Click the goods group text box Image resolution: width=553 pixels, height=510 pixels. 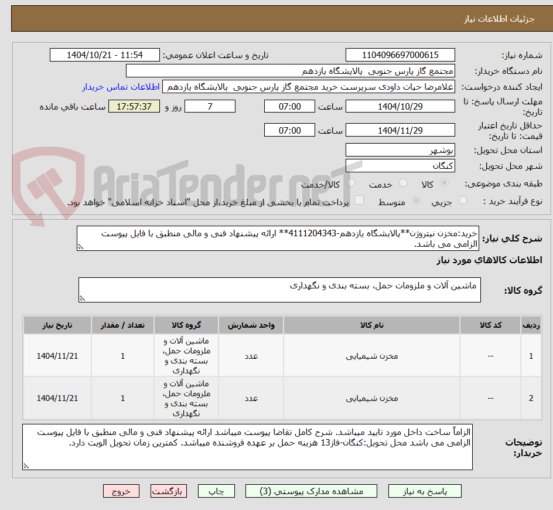pyautogui.click(x=279, y=290)
